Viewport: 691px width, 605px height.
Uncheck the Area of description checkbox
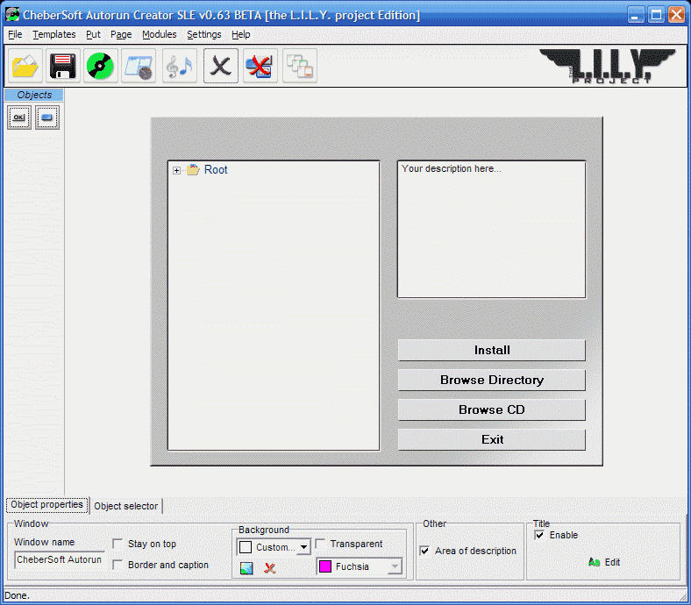pos(425,552)
